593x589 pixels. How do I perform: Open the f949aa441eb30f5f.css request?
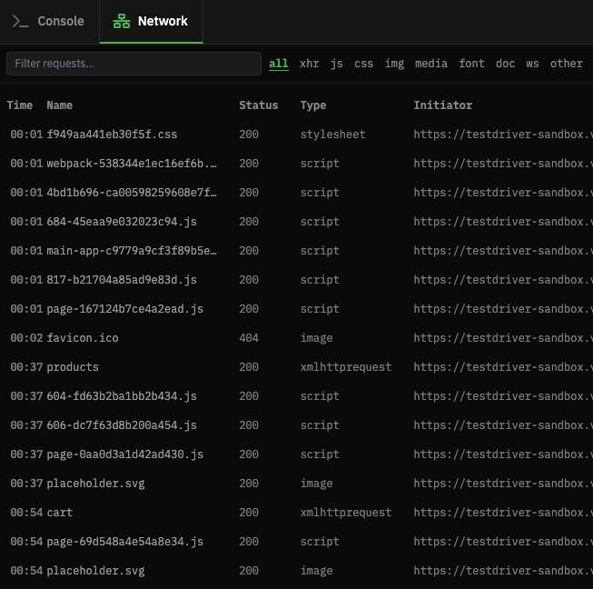click(x=112, y=135)
